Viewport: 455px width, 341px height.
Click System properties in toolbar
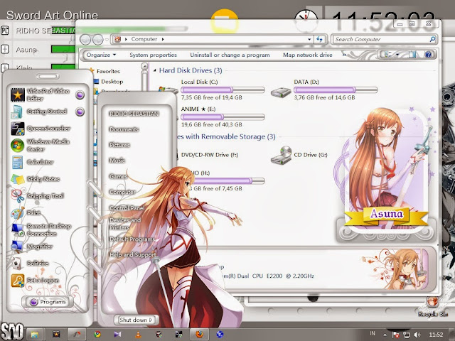[x=154, y=55]
